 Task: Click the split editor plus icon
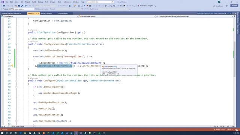click(x=234, y=16)
